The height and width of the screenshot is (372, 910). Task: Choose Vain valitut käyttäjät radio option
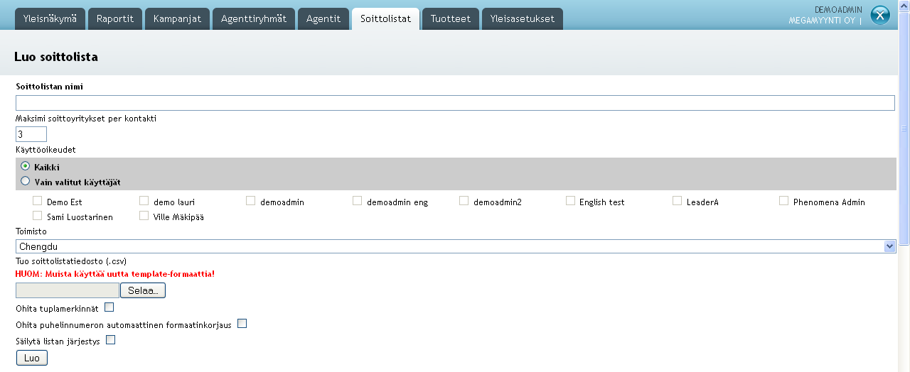(x=26, y=181)
